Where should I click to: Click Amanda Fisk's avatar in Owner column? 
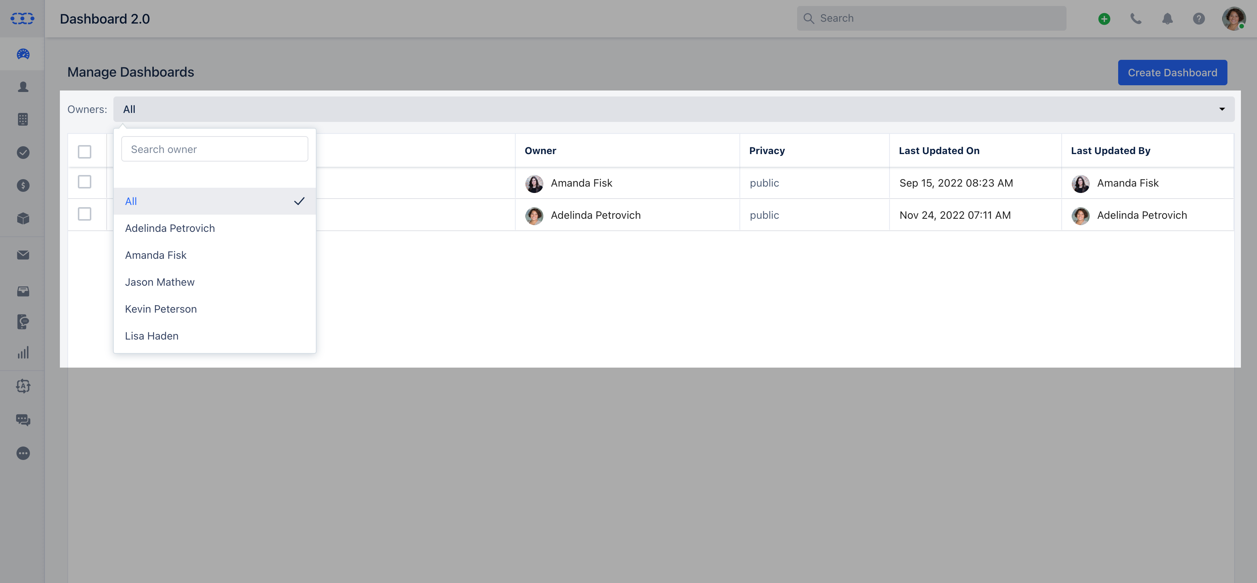point(534,184)
